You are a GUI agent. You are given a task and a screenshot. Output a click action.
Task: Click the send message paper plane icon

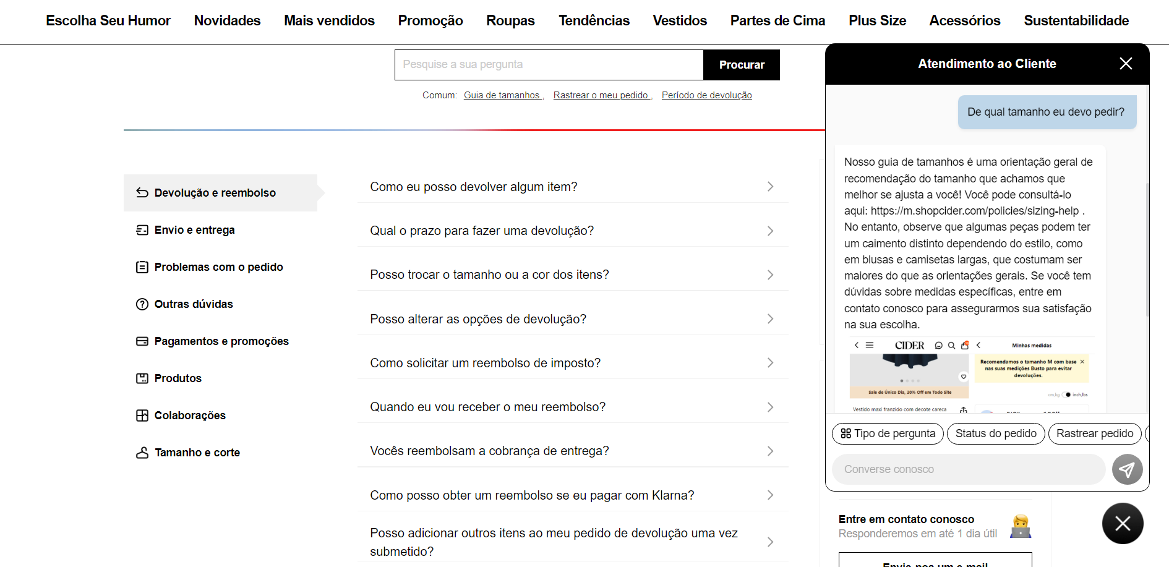tap(1127, 469)
